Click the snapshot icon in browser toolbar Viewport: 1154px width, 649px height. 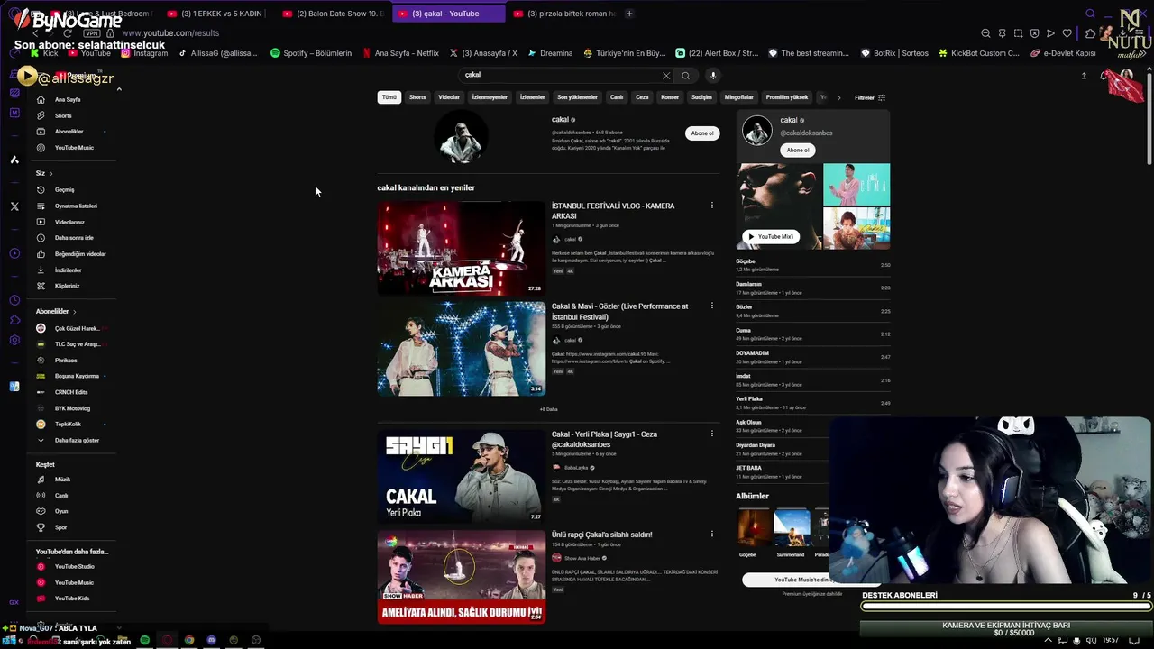point(1018,33)
